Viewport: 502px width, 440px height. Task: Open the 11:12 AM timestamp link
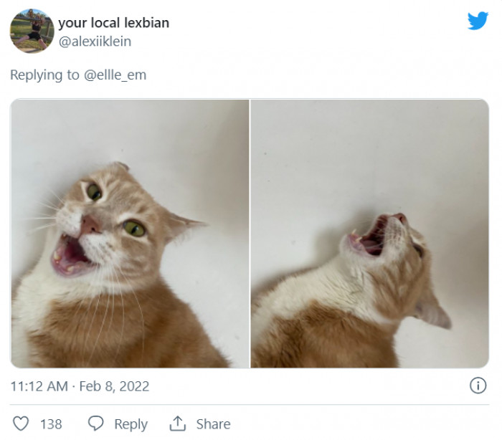tap(39, 386)
